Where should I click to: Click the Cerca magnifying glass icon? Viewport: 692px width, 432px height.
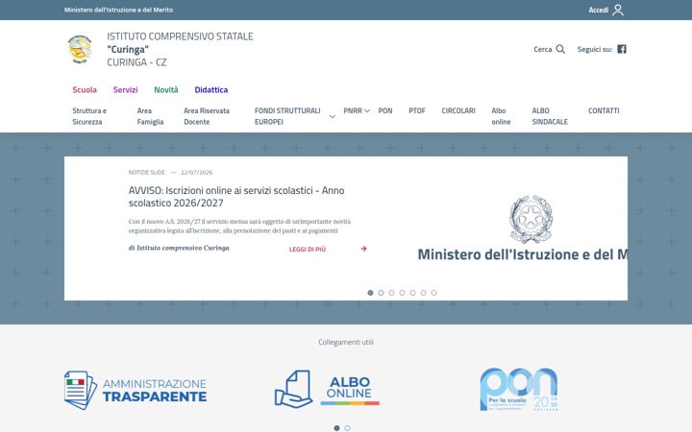click(560, 49)
